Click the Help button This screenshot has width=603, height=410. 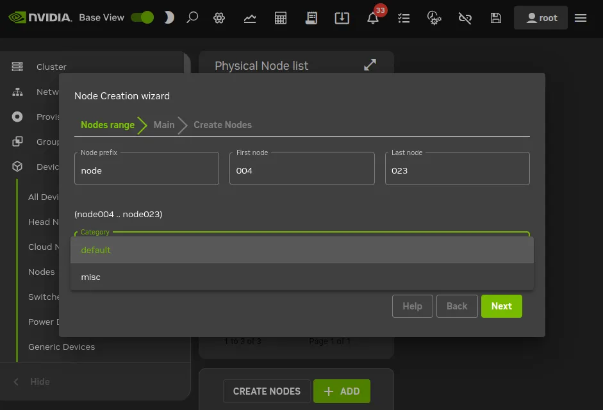point(412,306)
